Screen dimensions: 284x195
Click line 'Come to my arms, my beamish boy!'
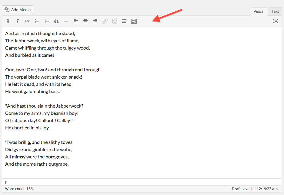(42, 113)
